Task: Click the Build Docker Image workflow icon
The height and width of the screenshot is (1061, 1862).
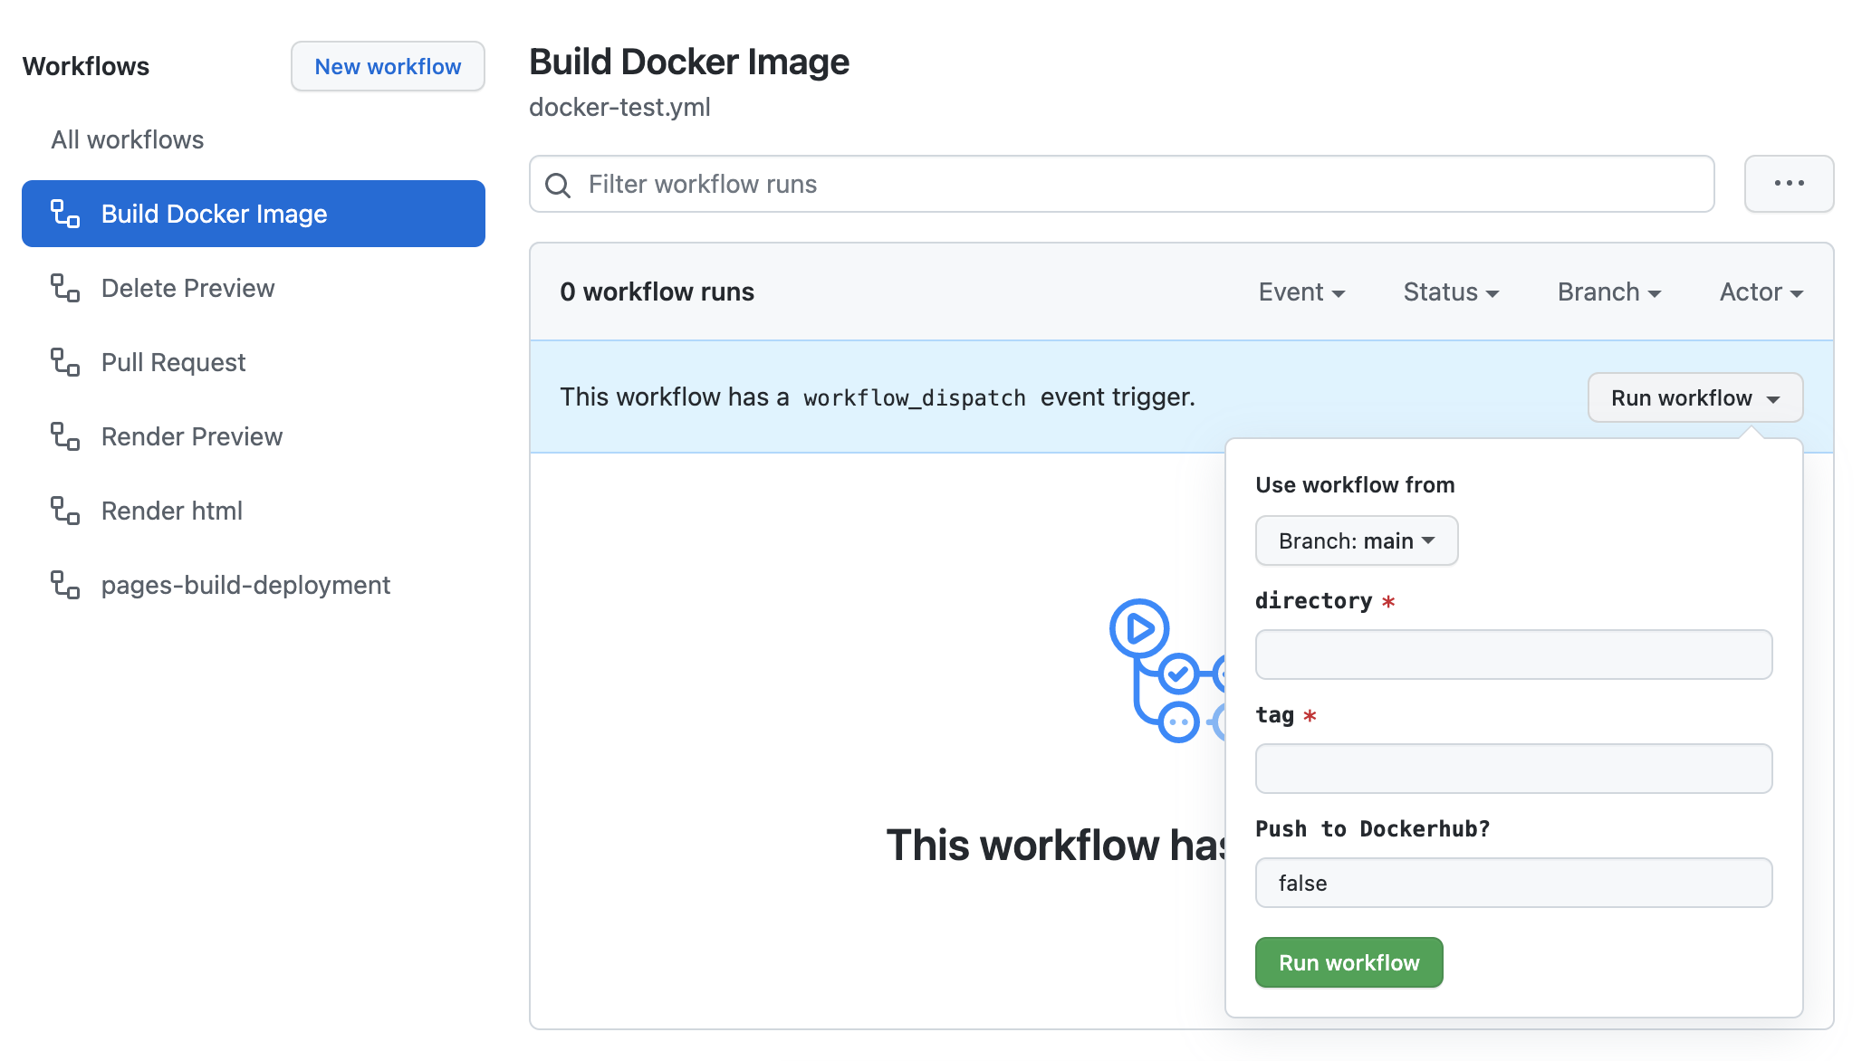Action: click(65, 214)
